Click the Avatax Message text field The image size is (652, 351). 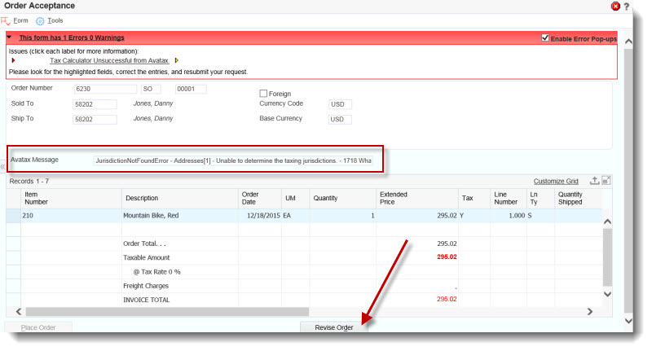233,160
